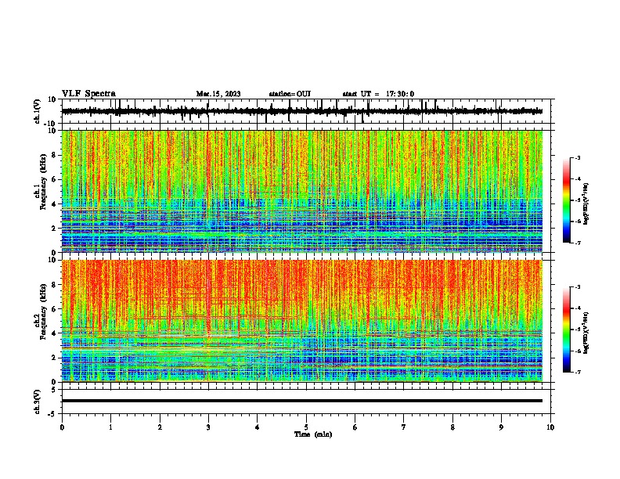This screenshot has width=620, height=479.
Task: Click the ch.2 colorbar "log(PSD)" label
Action: (586, 333)
